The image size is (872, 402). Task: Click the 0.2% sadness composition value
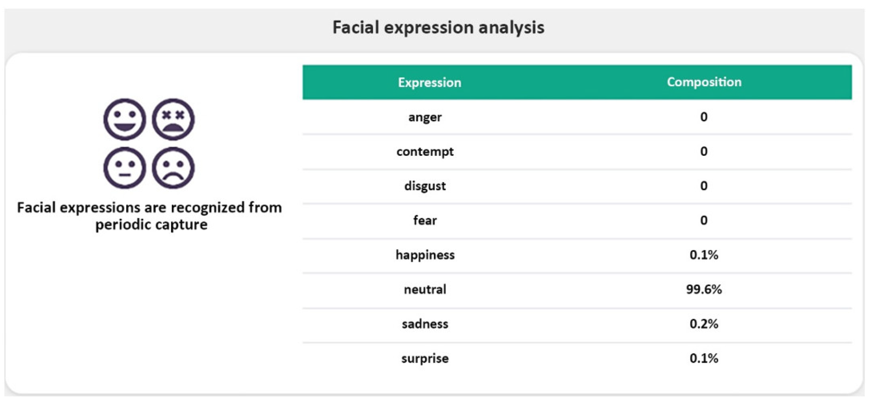[704, 324]
